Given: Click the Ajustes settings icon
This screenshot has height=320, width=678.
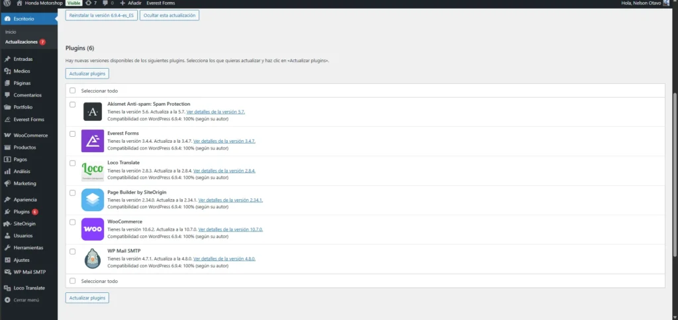Looking at the screenshot, I should (x=7, y=260).
